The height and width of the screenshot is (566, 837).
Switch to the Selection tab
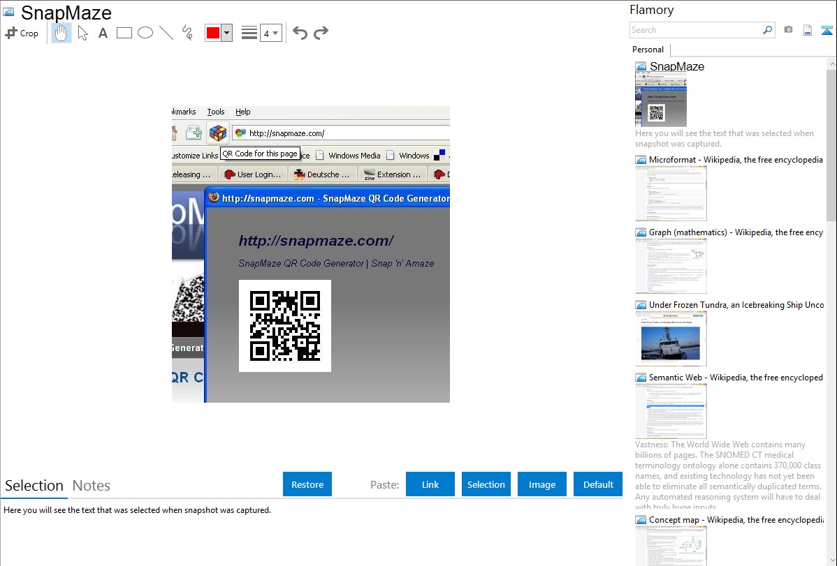click(x=34, y=486)
